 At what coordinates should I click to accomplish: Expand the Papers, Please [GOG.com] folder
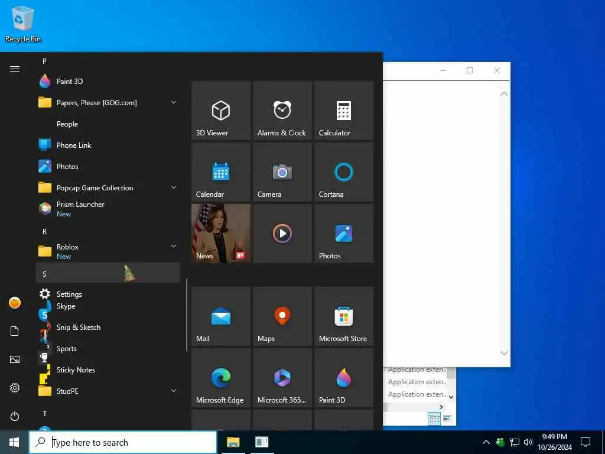click(x=108, y=103)
